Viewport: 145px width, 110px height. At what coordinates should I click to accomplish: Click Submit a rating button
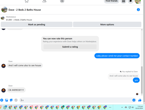pyautogui.click(x=70, y=47)
